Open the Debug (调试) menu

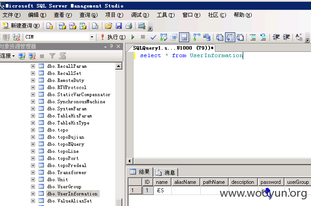click(x=140, y=15)
